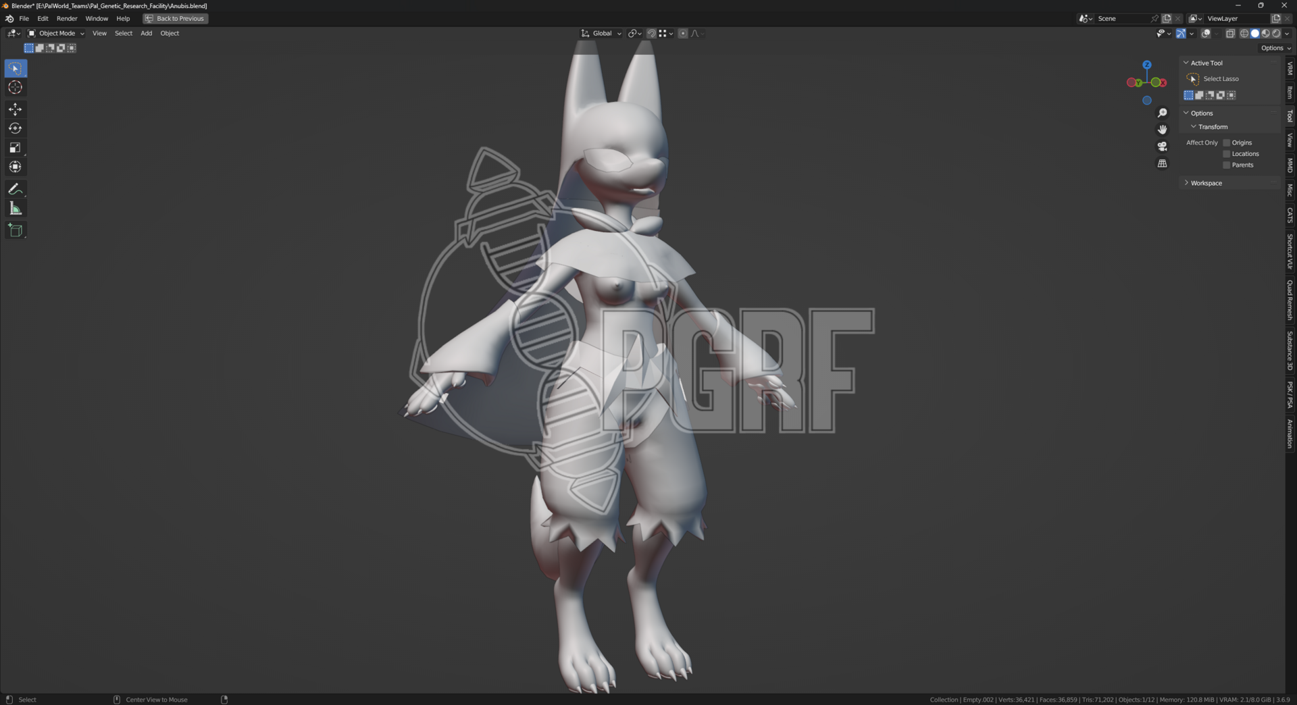Viewport: 1297px width, 705px height.
Task: Switch to Solid viewport shading
Action: click(x=1254, y=33)
